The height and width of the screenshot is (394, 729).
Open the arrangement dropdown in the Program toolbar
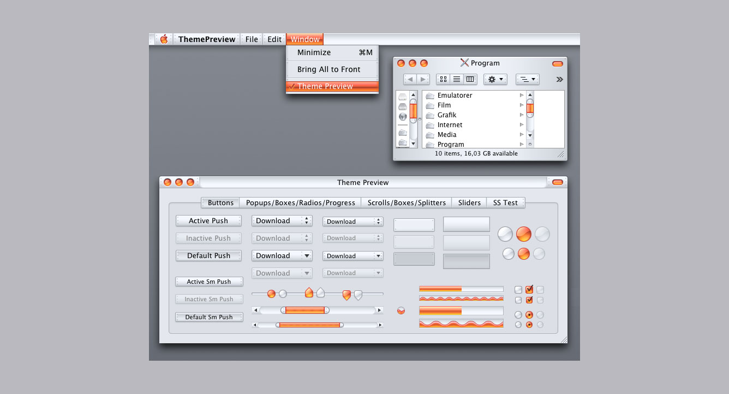[x=528, y=79]
